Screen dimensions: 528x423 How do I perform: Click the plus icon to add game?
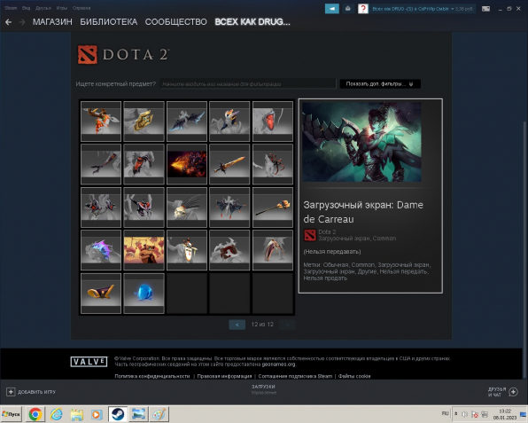tap(11, 392)
